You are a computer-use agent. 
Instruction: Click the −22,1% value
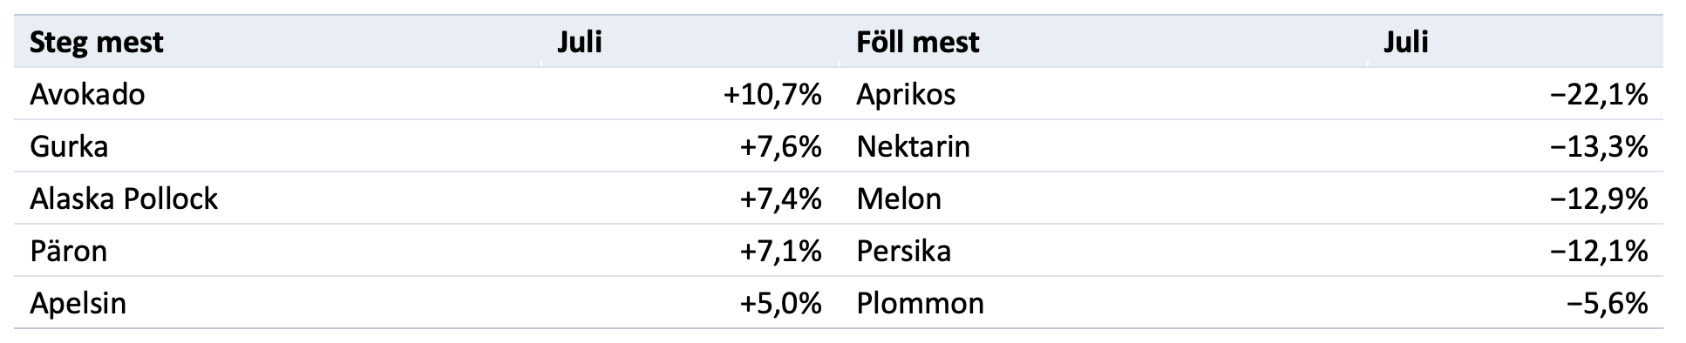(x=1599, y=94)
